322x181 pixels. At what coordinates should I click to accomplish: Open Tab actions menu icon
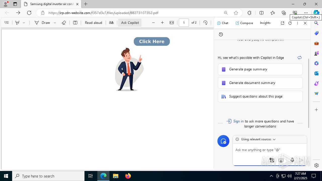(15, 4)
